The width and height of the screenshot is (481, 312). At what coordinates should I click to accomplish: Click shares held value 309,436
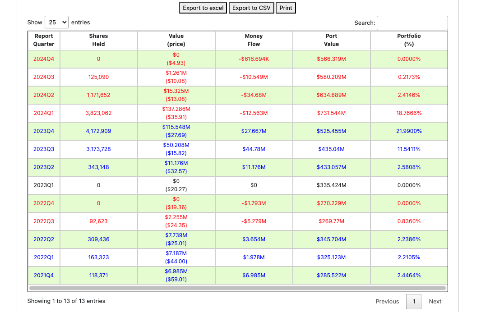point(98,239)
